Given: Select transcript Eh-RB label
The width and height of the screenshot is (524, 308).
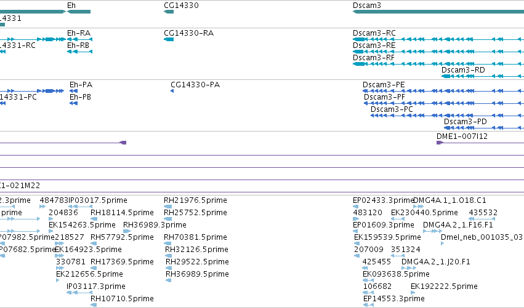Looking at the screenshot, I should [x=78, y=45].
